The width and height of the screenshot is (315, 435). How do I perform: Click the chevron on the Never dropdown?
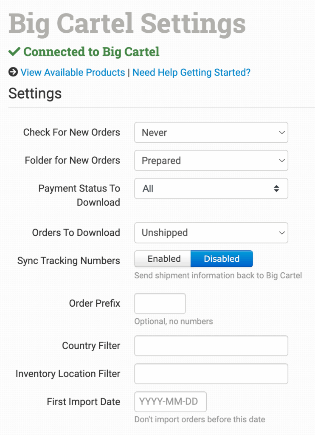point(282,133)
